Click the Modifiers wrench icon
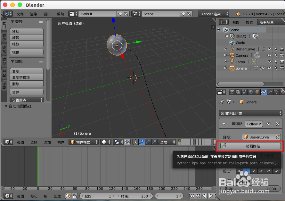285x201 pixels. tap(270, 92)
